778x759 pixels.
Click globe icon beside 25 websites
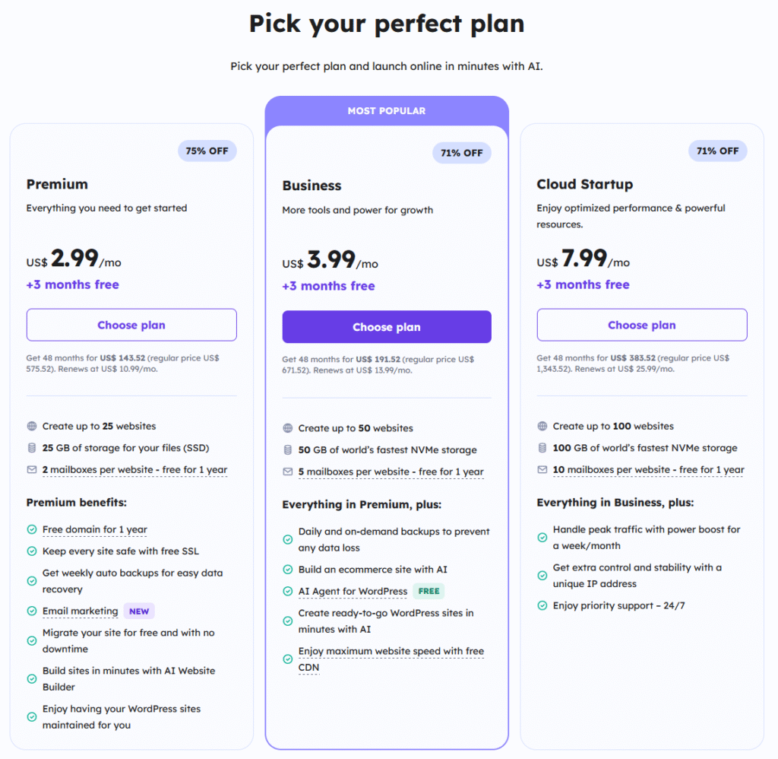[32, 427]
